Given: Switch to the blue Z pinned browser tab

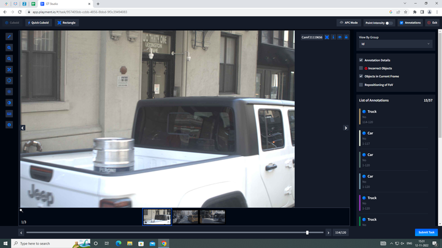Looking at the screenshot, I should [x=24, y=4].
